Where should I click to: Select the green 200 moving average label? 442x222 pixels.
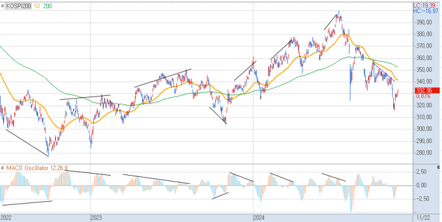[x=48, y=6]
